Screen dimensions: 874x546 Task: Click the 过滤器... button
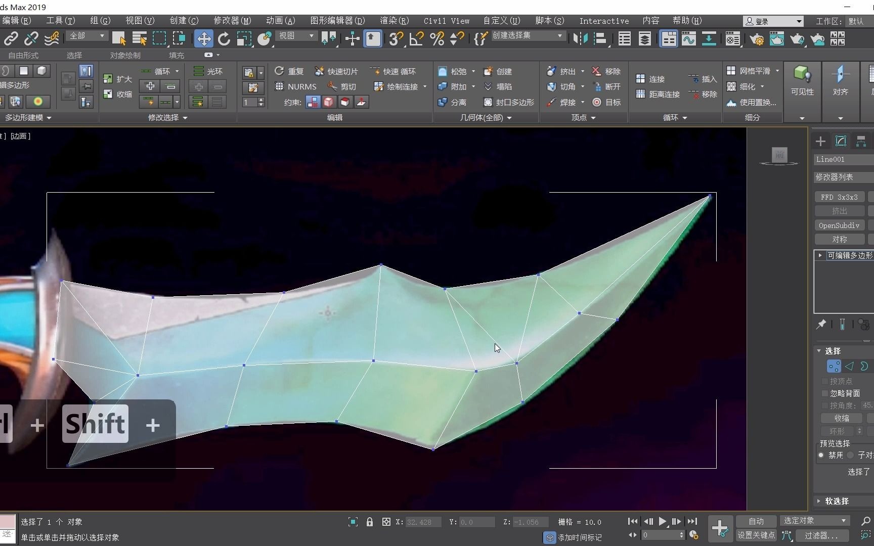click(821, 535)
